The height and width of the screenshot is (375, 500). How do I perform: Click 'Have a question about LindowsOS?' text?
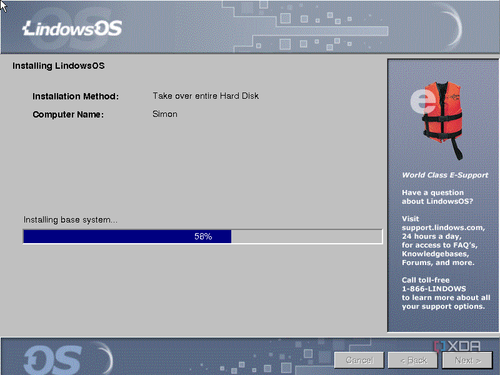(x=437, y=197)
